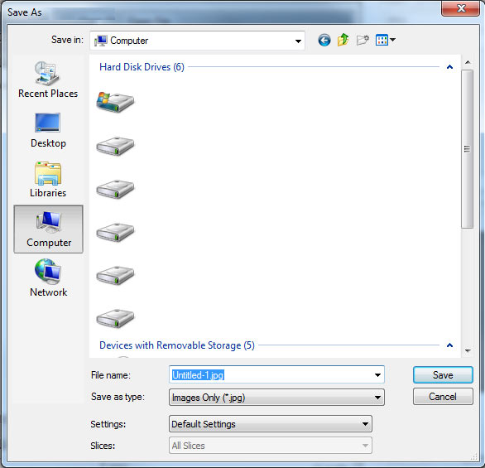Select Computer in places bar
The width and height of the screenshot is (485, 468).
48,229
